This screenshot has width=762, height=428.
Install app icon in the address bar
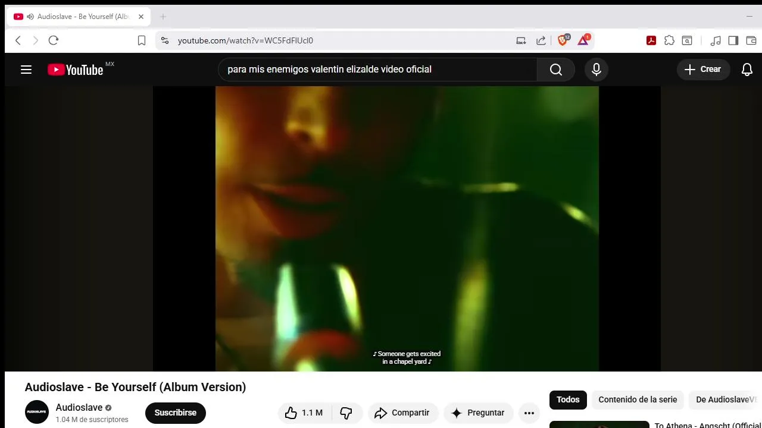coord(521,40)
